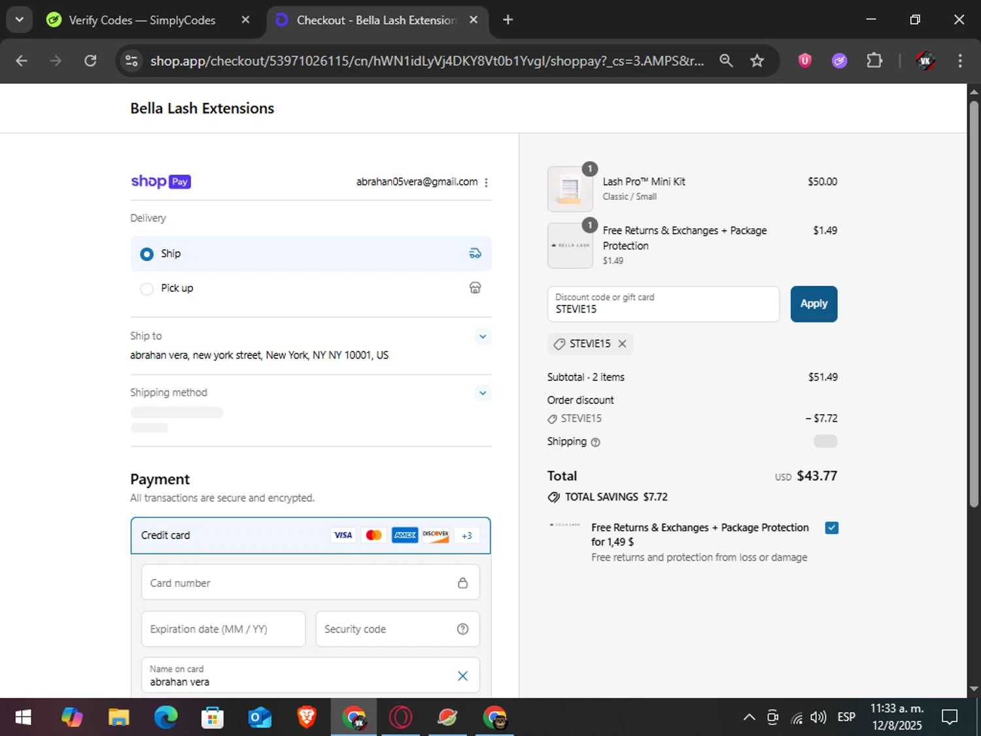Click the Discover card logo

coord(436,535)
